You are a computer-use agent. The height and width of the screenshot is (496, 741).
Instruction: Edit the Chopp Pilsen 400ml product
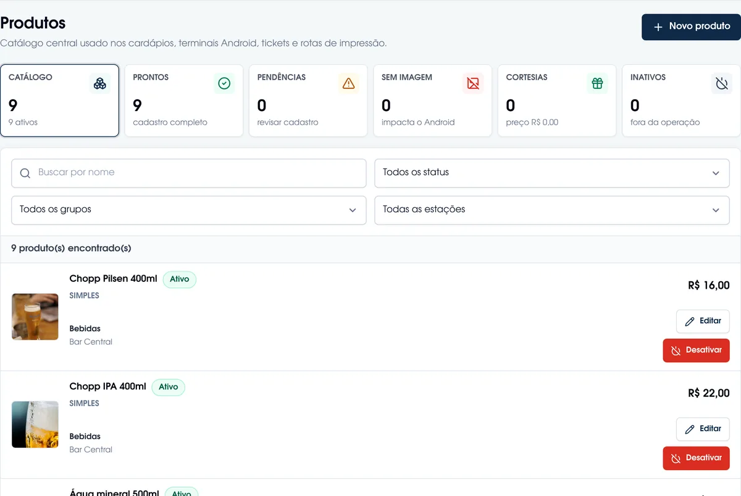tap(703, 321)
